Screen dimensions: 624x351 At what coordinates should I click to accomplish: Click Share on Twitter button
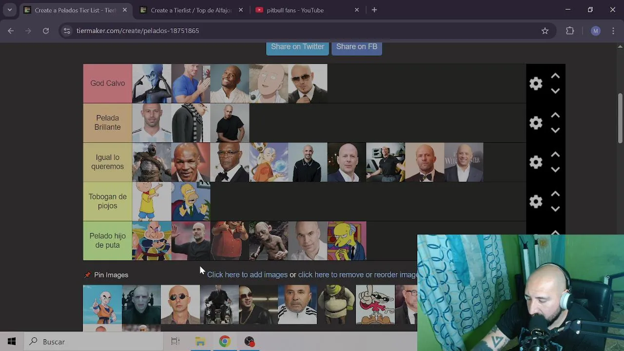tap(297, 48)
